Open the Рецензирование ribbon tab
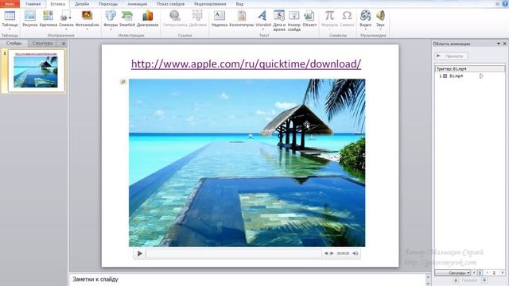509x286 pixels. 211,4
